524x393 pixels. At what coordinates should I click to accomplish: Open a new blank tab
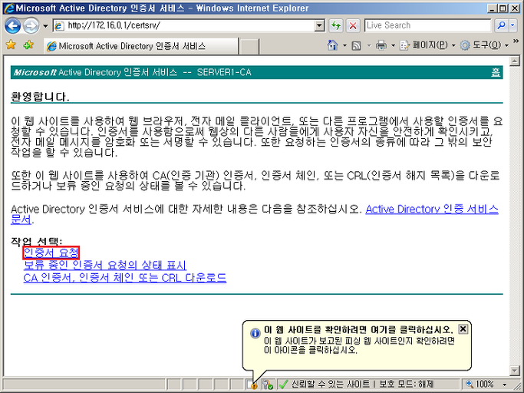point(249,46)
